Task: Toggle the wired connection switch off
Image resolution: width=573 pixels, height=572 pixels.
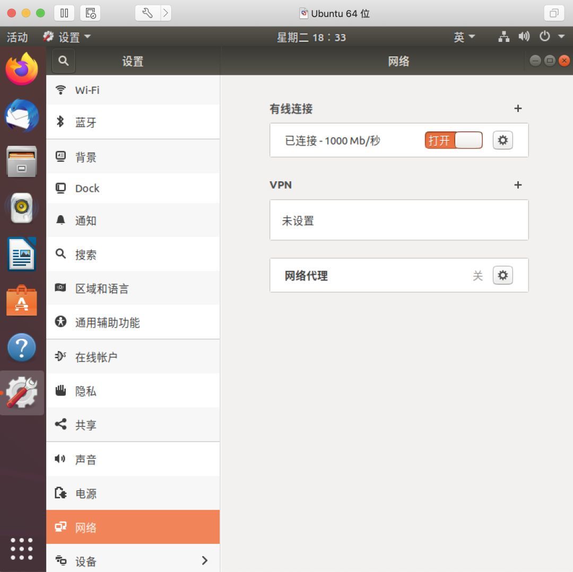Action: click(x=453, y=140)
